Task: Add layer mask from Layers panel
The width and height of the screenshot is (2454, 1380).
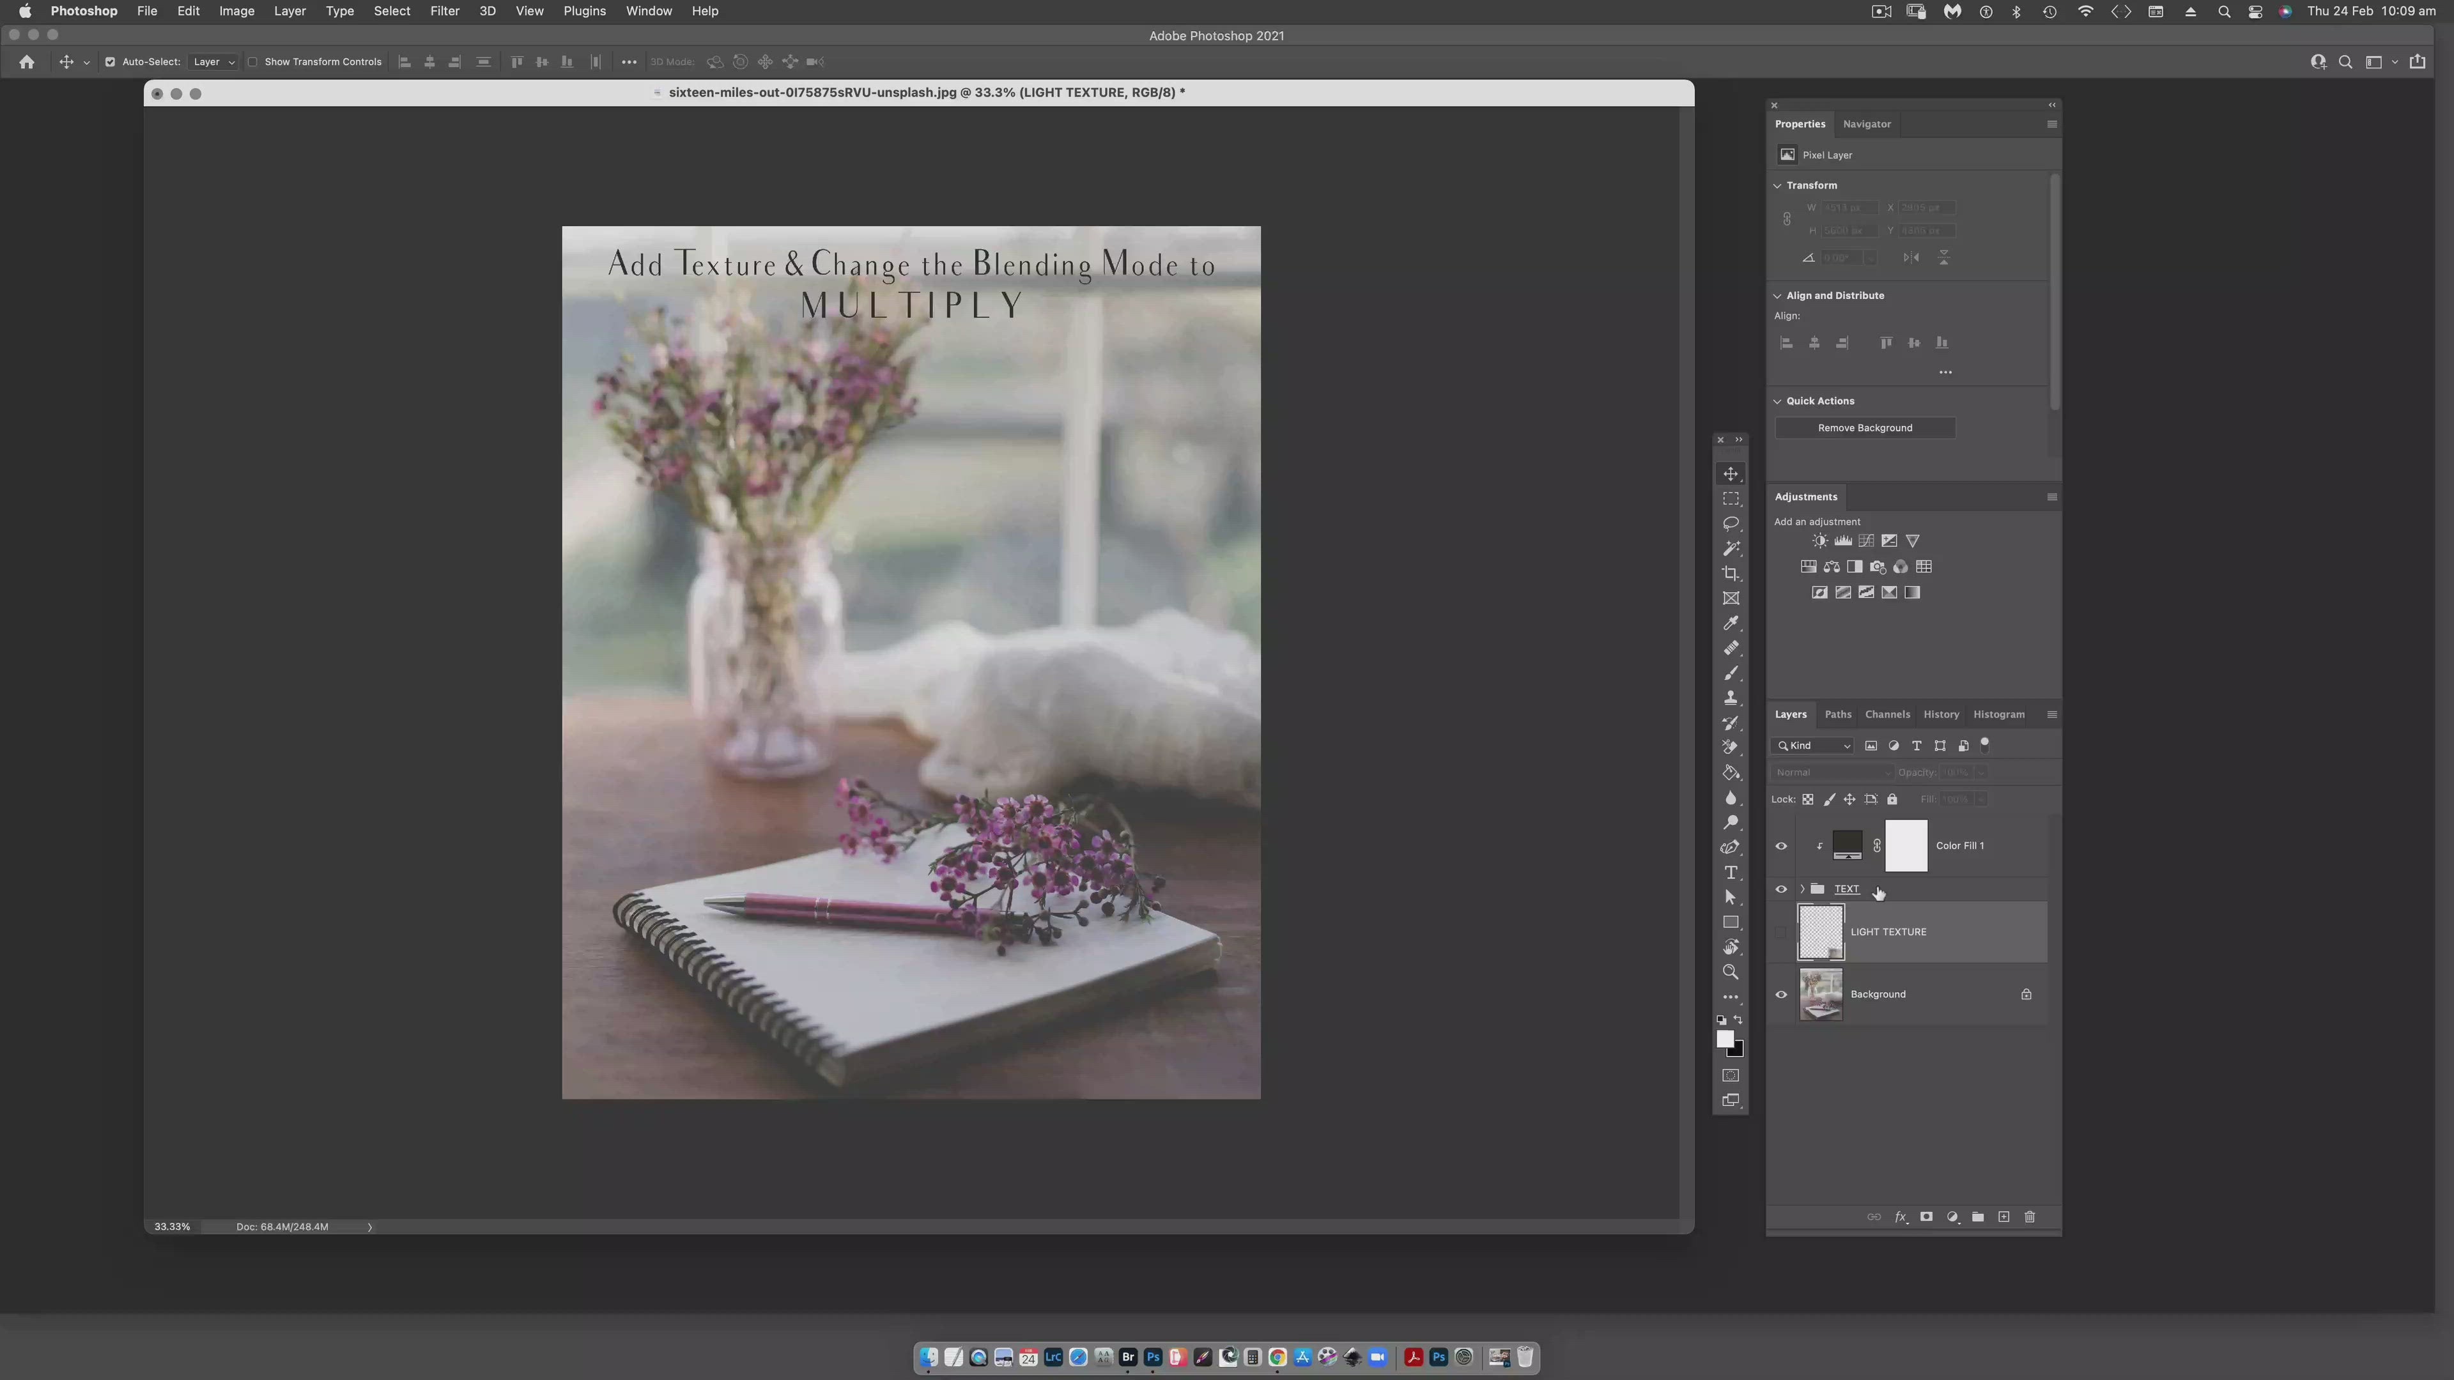Action: [1926, 1217]
